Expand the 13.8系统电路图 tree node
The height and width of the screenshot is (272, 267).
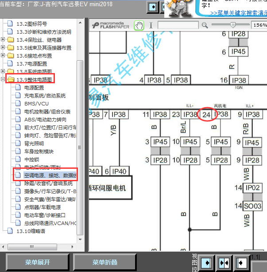click(x=3, y=71)
